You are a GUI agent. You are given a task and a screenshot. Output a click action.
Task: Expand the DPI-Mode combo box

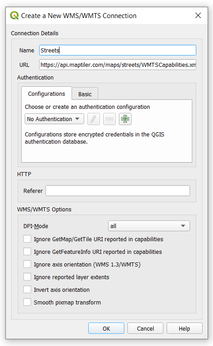[x=149, y=226]
